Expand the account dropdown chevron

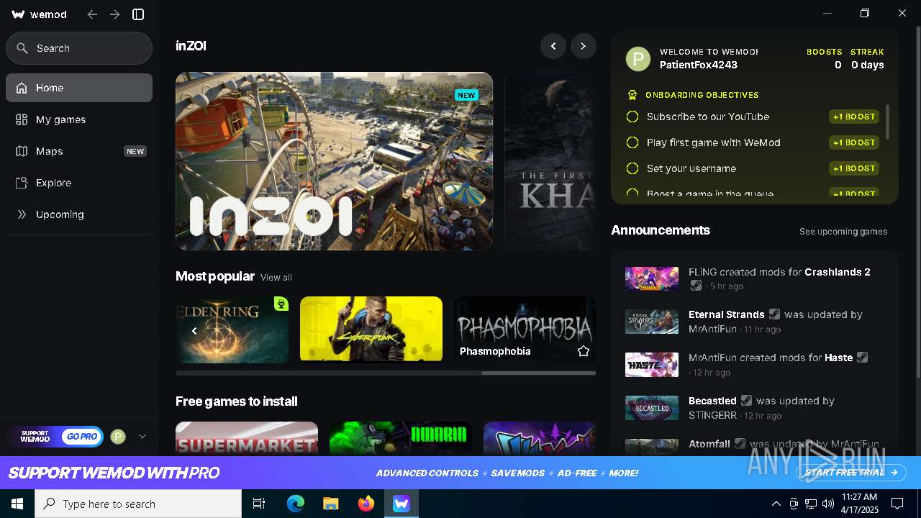coord(142,437)
